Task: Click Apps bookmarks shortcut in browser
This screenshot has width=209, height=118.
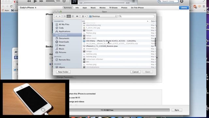Action: [5, 10]
